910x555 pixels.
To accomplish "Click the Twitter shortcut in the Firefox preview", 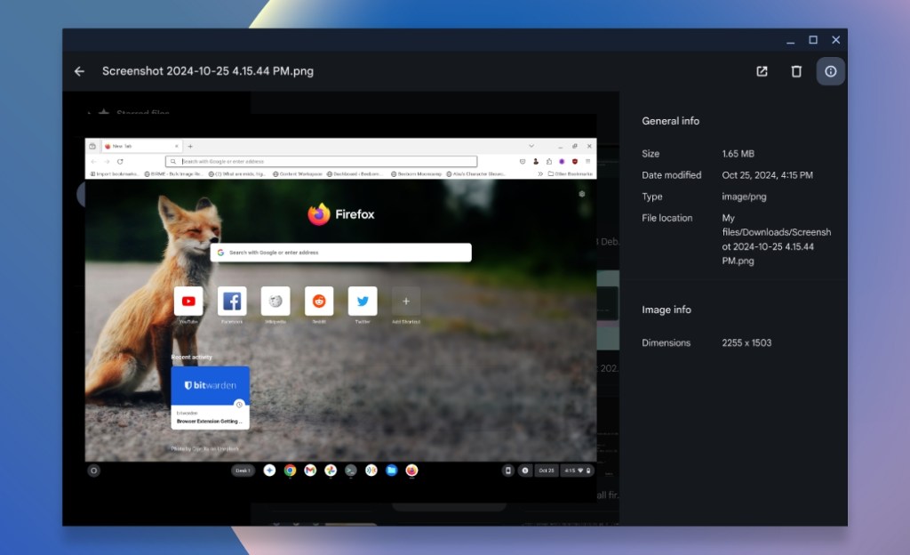I will tap(363, 302).
